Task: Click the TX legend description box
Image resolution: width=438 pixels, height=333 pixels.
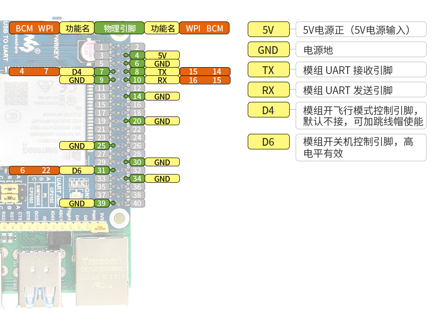Action: pyautogui.click(x=361, y=69)
